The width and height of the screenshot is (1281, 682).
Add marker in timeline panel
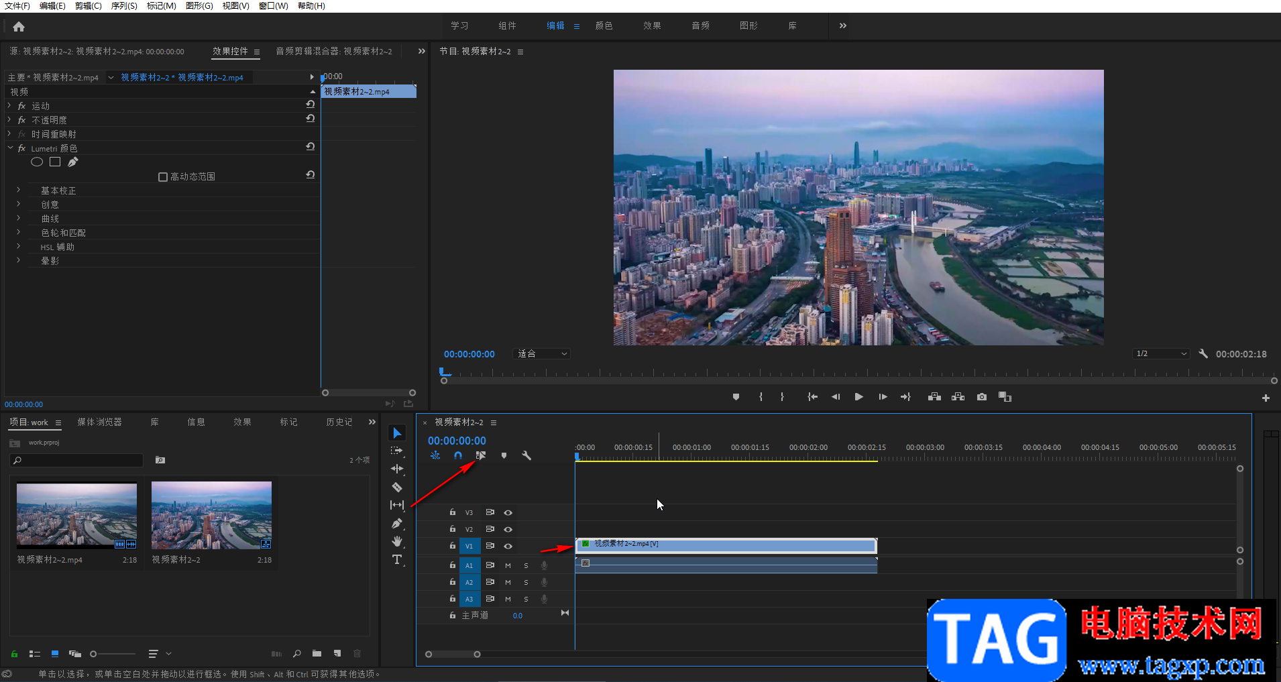click(504, 455)
